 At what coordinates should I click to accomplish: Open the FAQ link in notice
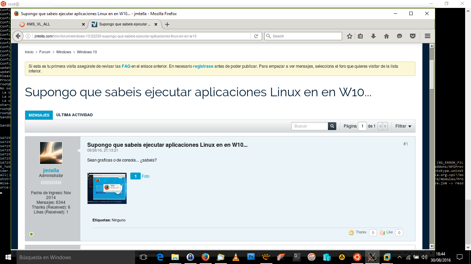(126, 66)
